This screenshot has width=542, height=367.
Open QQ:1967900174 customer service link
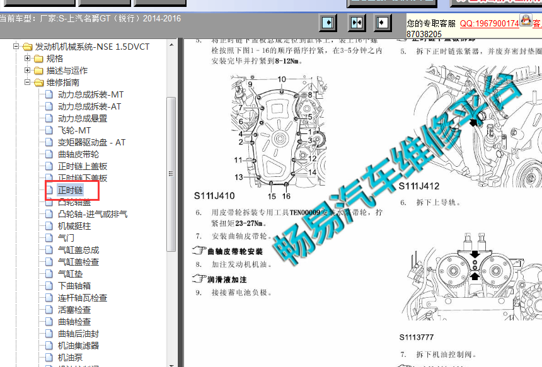pos(489,23)
